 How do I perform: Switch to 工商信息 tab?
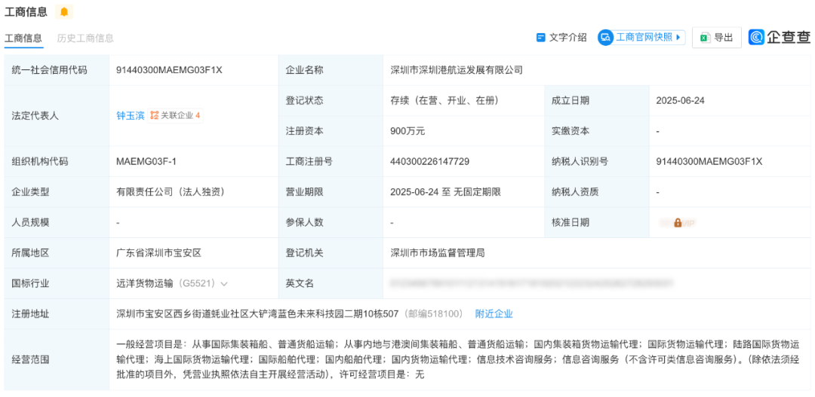click(x=24, y=38)
